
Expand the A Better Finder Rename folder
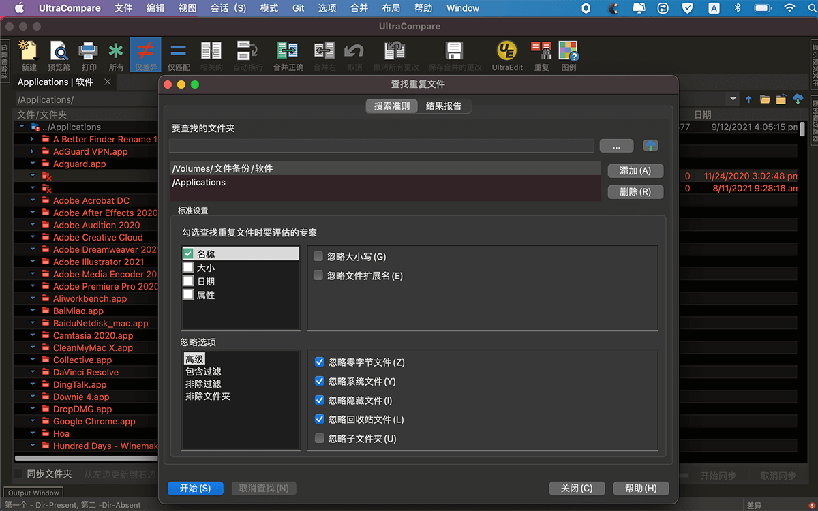click(32, 140)
